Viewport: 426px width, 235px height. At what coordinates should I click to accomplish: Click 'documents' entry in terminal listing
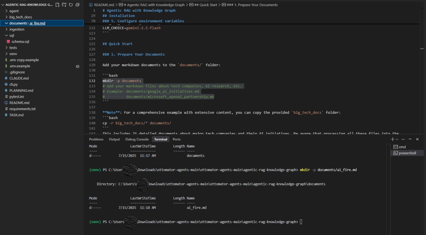click(x=196, y=156)
